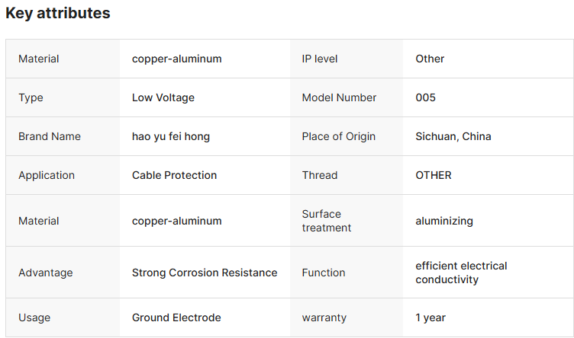574x338 pixels.
Task: Click the "Surface treatment" label
Action: 327,221
